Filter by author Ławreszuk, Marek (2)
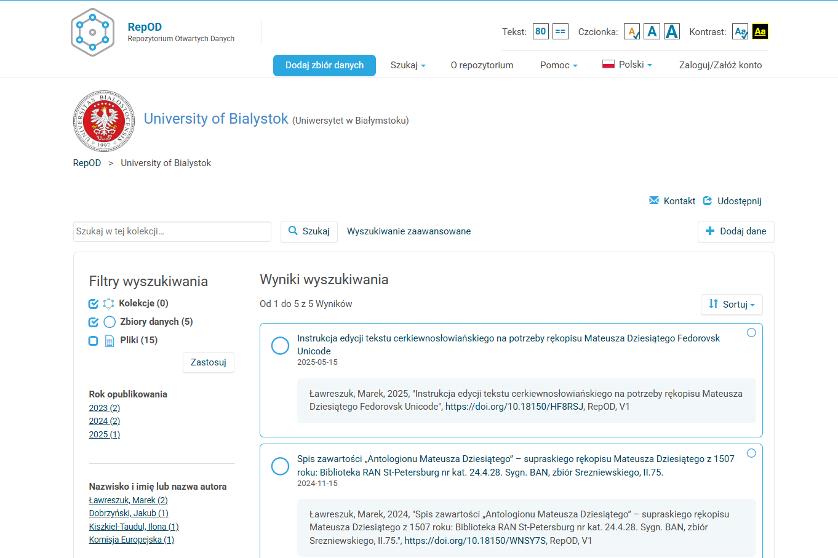Image resolution: width=838 pixels, height=558 pixels. coord(129,500)
